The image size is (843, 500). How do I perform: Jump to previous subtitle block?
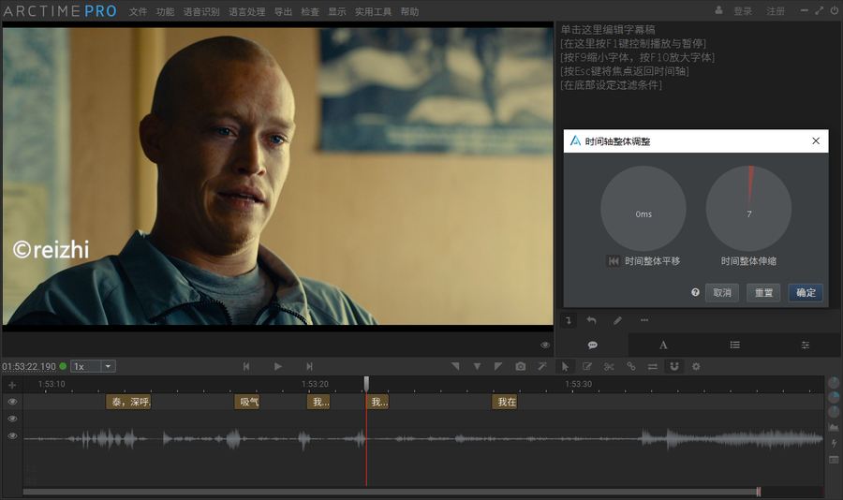tap(246, 367)
